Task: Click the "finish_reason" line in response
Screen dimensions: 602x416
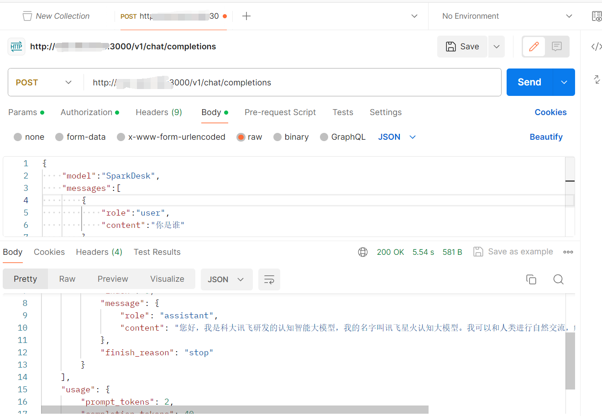Action: click(157, 353)
